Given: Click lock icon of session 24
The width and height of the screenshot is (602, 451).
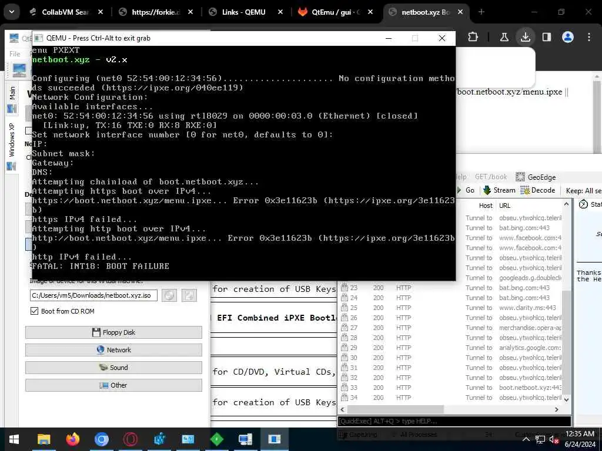Looking at the screenshot, I should [x=345, y=297].
